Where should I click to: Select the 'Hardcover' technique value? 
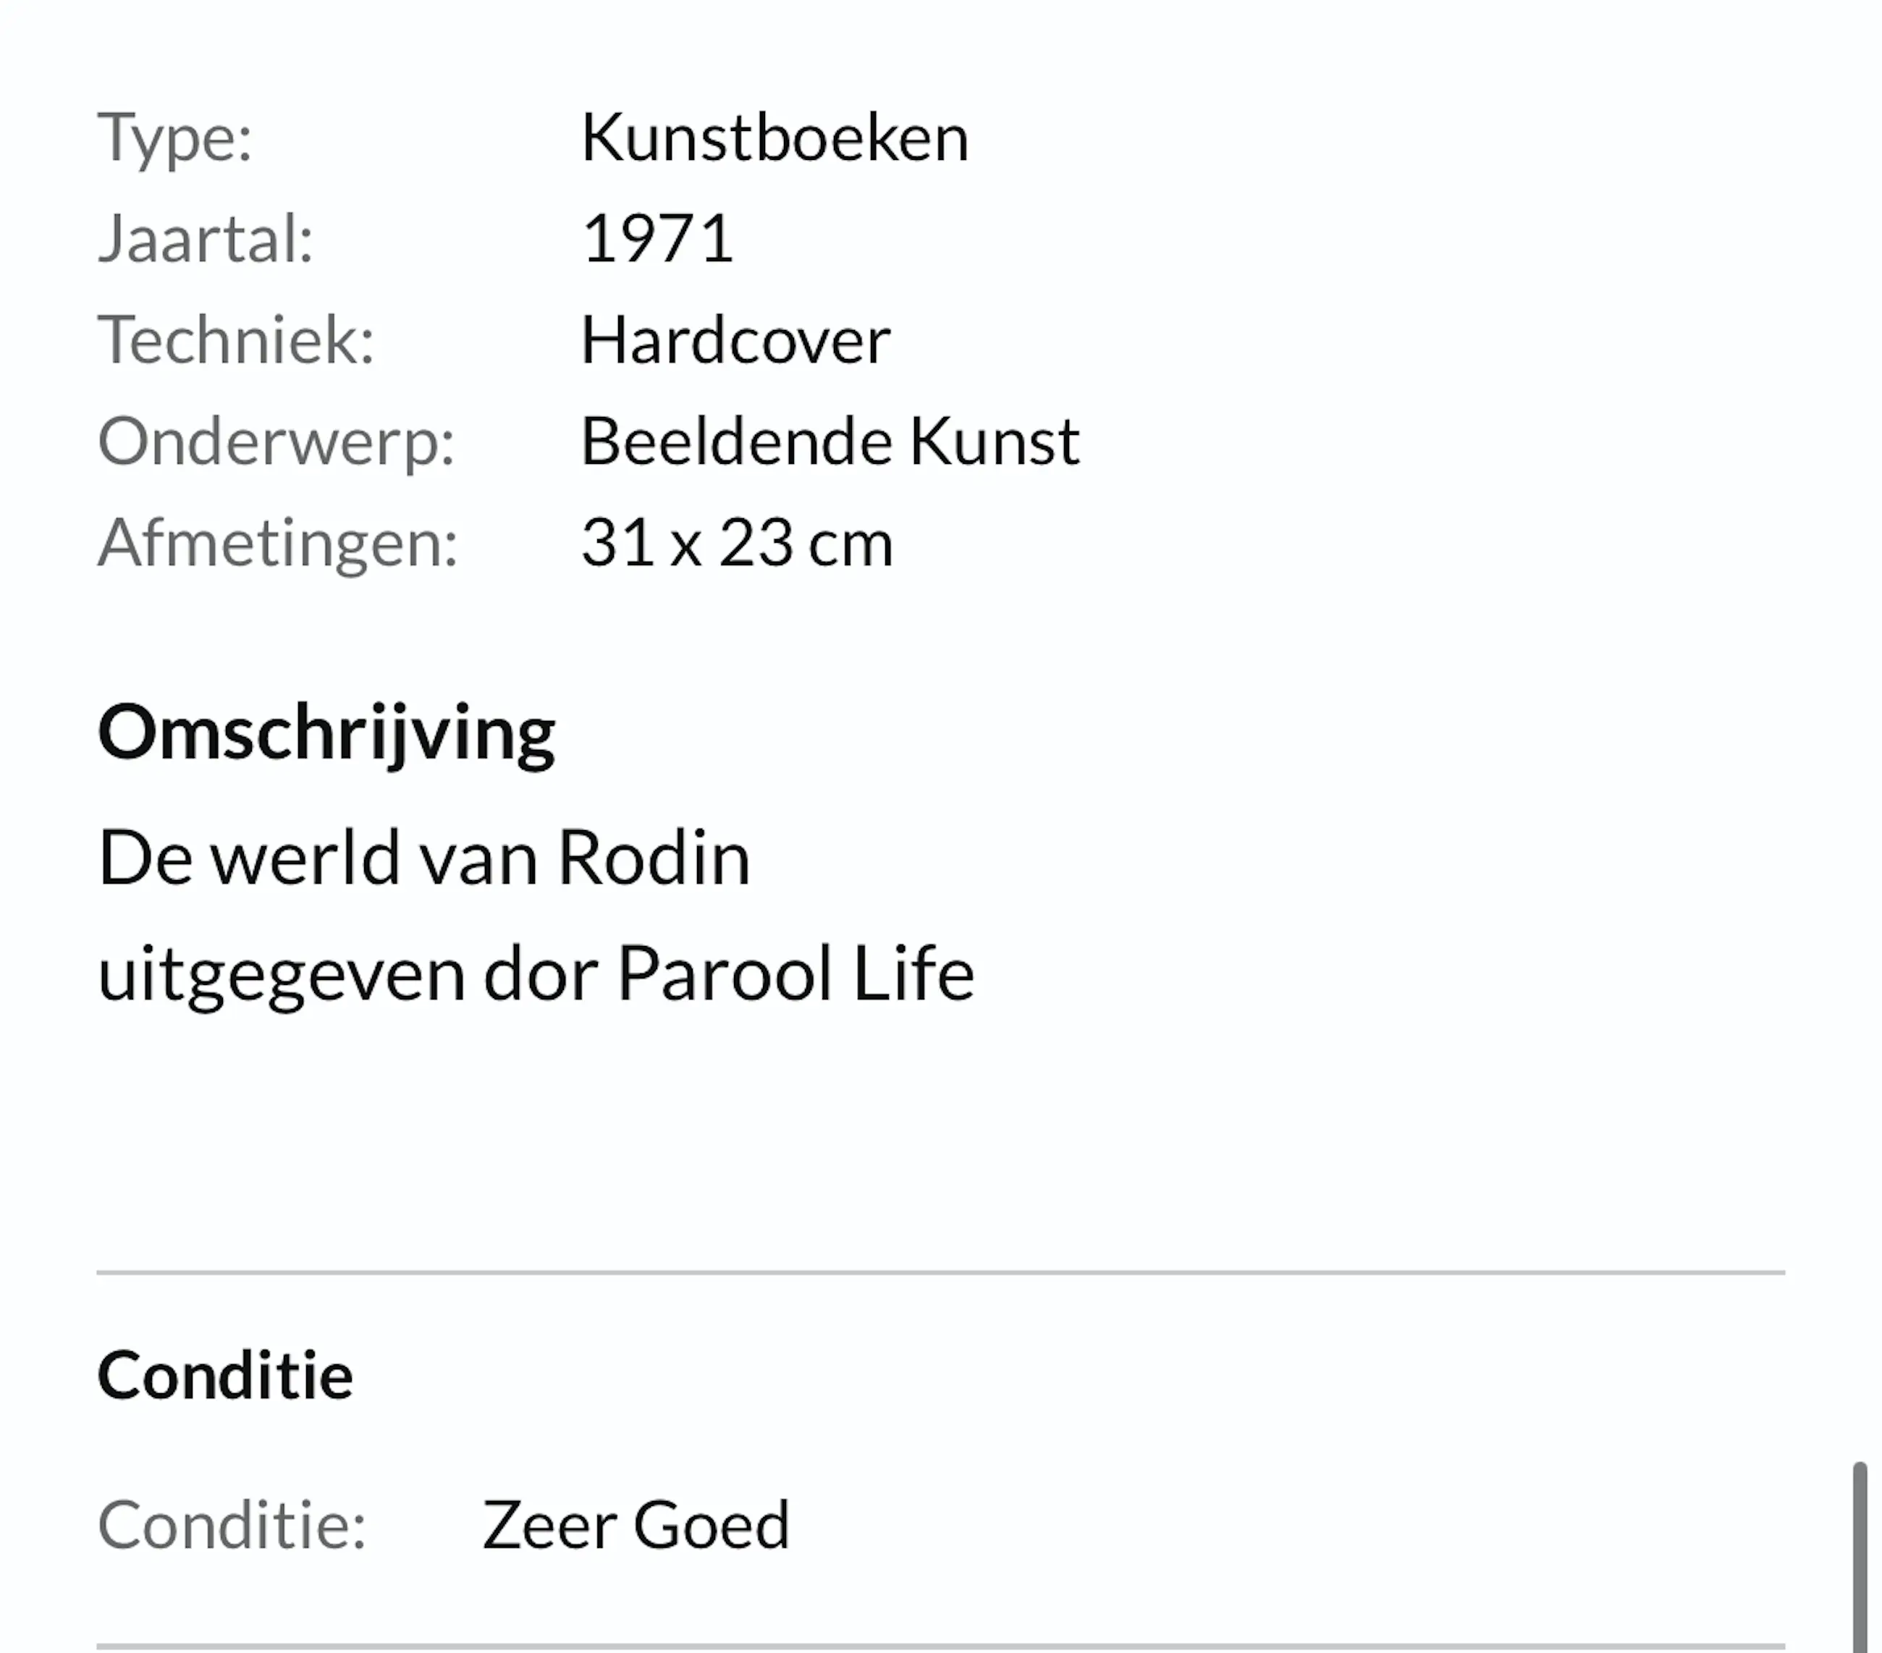pos(735,341)
